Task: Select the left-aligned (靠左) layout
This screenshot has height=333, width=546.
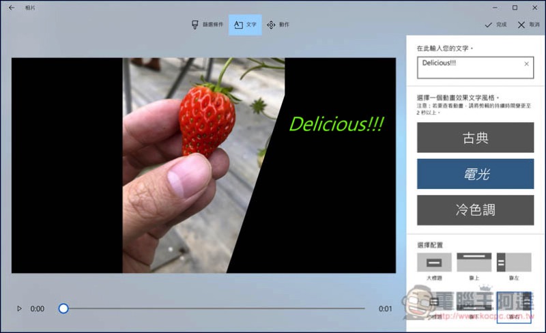Action: pos(513,263)
